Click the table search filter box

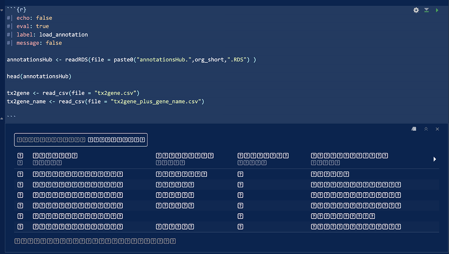point(80,140)
